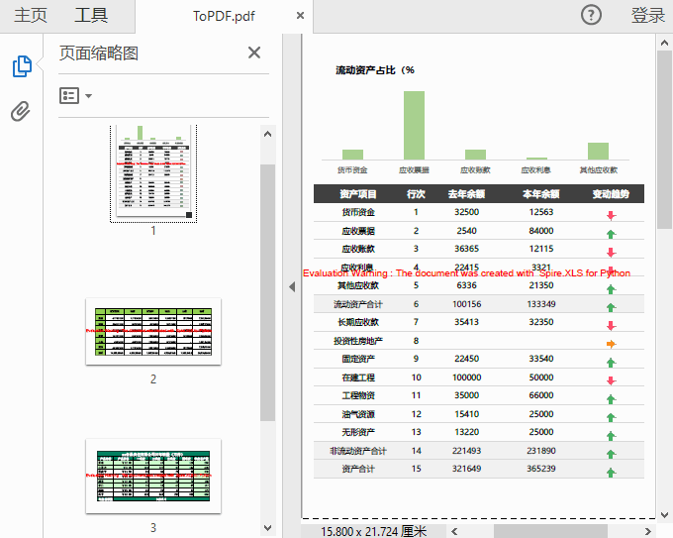
Task: Click thumbnail panel scroll up arrow
Action: (x=268, y=134)
